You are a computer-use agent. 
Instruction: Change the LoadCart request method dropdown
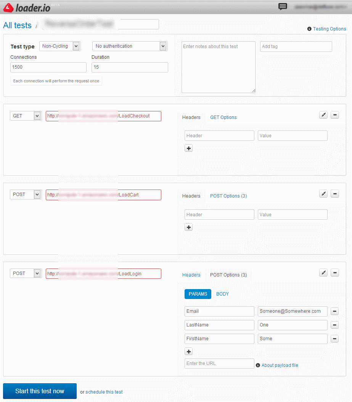[x=26, y=195]
